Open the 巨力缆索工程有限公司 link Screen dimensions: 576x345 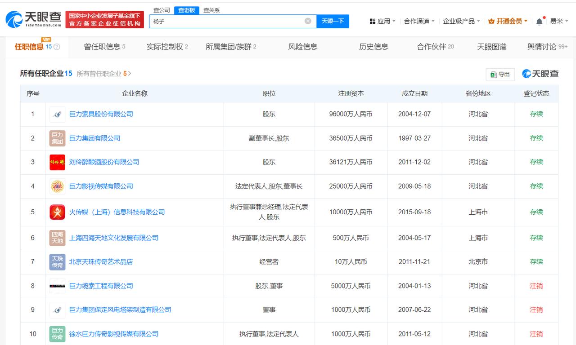101,286
